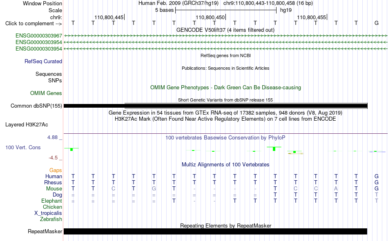The height and width of the screenshot is (241, 388).
Task: Click 'Multiz Alignments of 100 Vertebrates' title
Action: click(x=225, y=165)
